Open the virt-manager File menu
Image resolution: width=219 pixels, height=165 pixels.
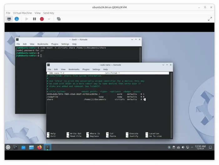click(x=8, y=13)
